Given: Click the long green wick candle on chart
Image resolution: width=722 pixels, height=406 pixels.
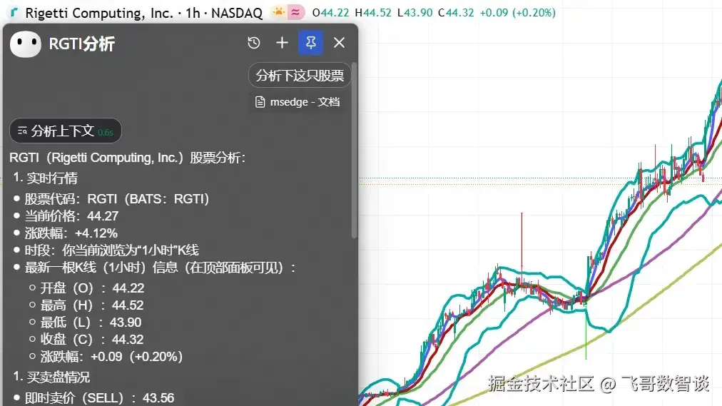Looking at the screenshot, I should [x=586, y=329].
